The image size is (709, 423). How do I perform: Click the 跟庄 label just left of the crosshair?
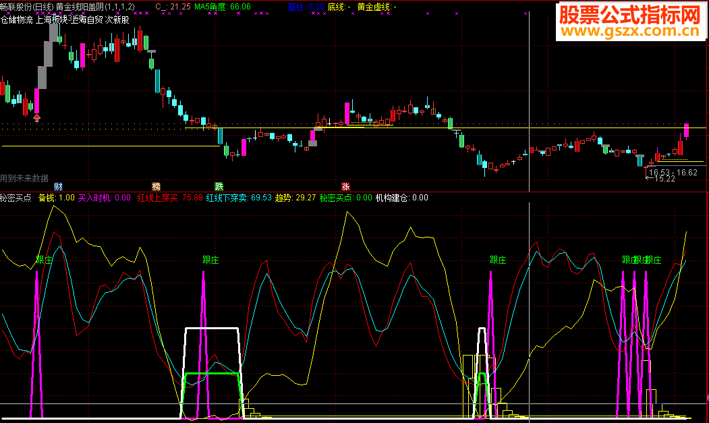498,260
